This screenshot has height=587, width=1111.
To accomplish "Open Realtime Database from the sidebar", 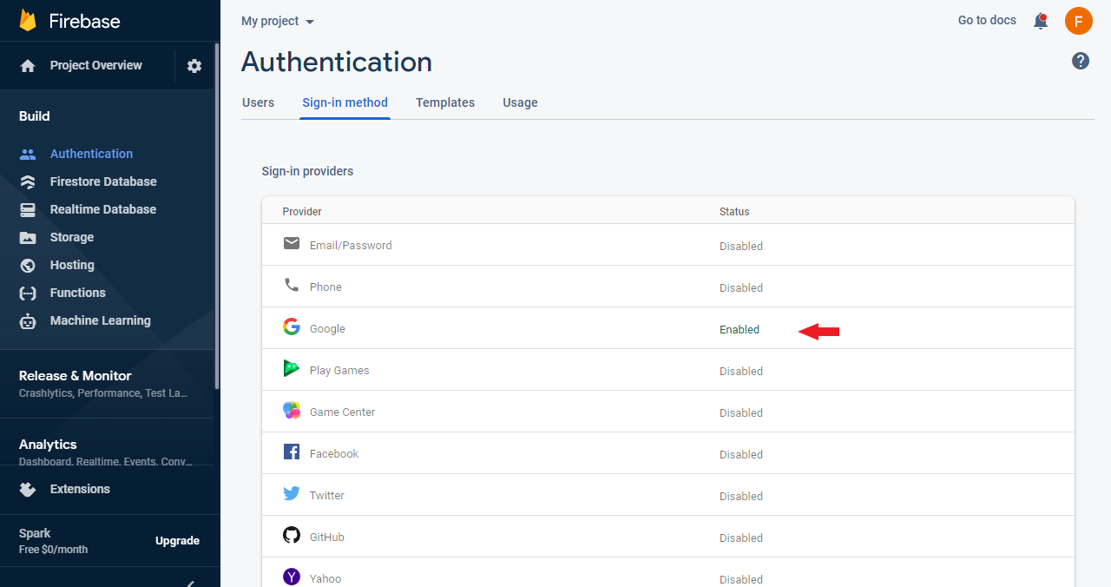I will pos(30,208).
